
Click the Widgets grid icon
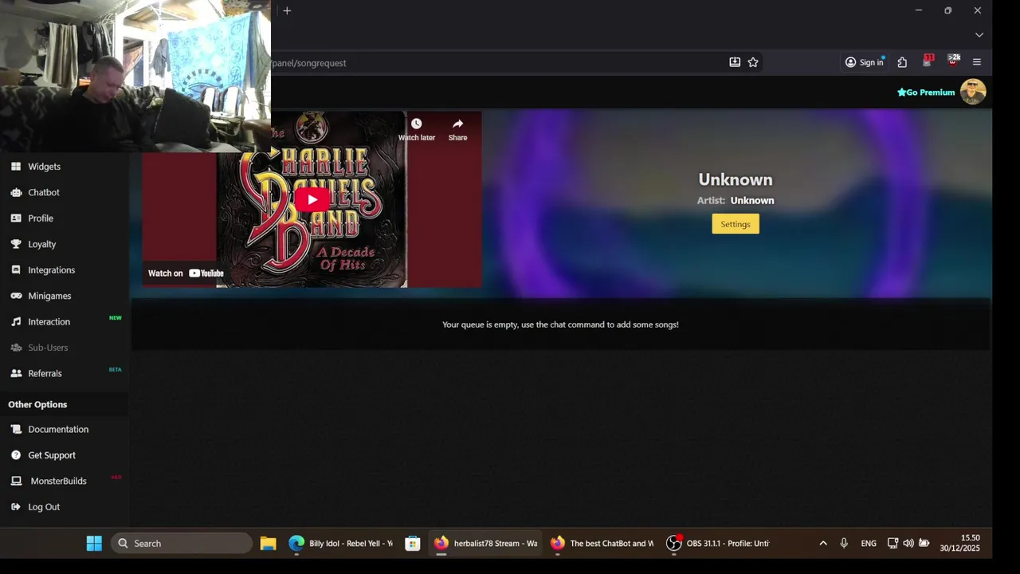(16, 167)
